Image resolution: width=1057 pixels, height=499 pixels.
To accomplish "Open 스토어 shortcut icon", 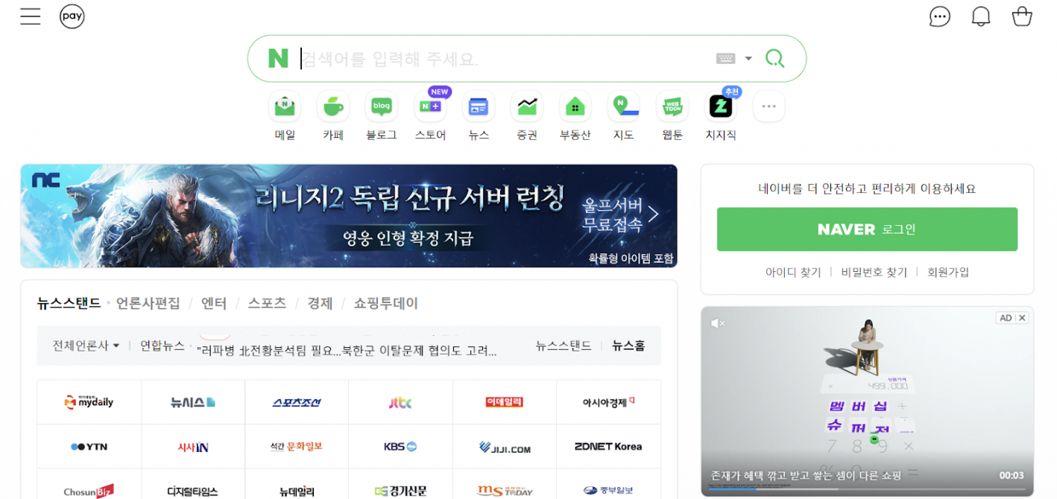I will coord(430,107).
